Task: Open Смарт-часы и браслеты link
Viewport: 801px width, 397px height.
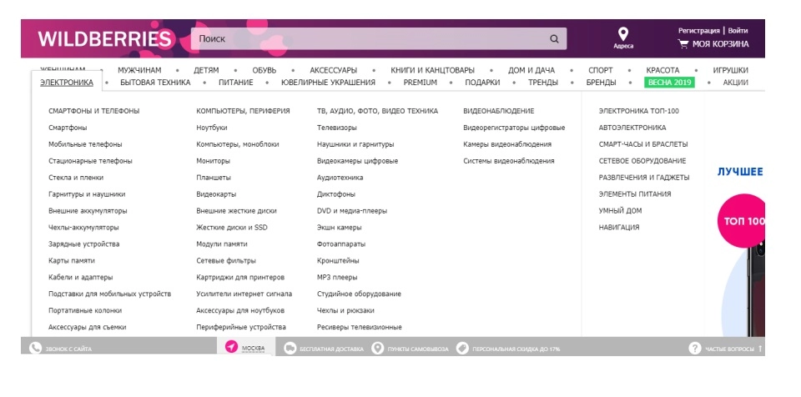Action: (643, 144)
